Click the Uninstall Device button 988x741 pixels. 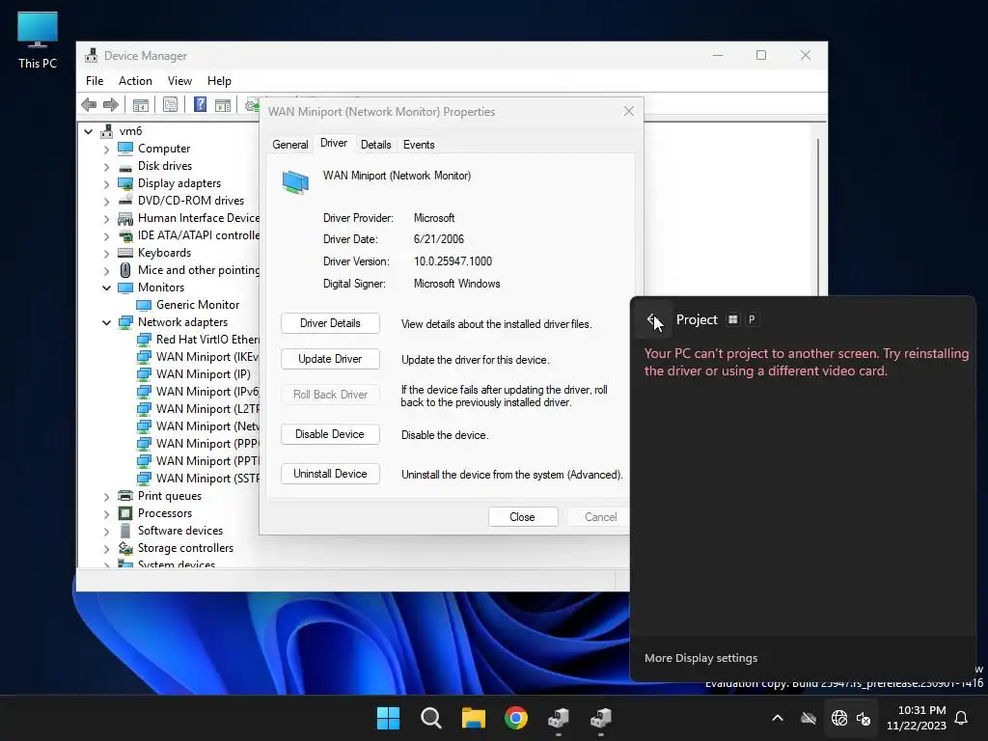tap(330, 474)
